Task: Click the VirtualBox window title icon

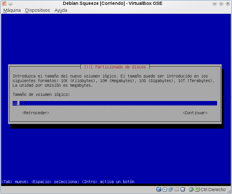Action: (4, 3)
